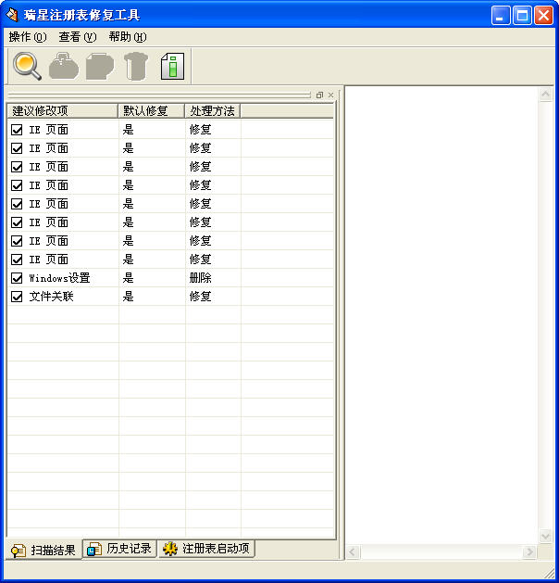Click the magnifier scan toolbar icon
The height and width of the screenshot is (583, 559).
click(27, 67)
